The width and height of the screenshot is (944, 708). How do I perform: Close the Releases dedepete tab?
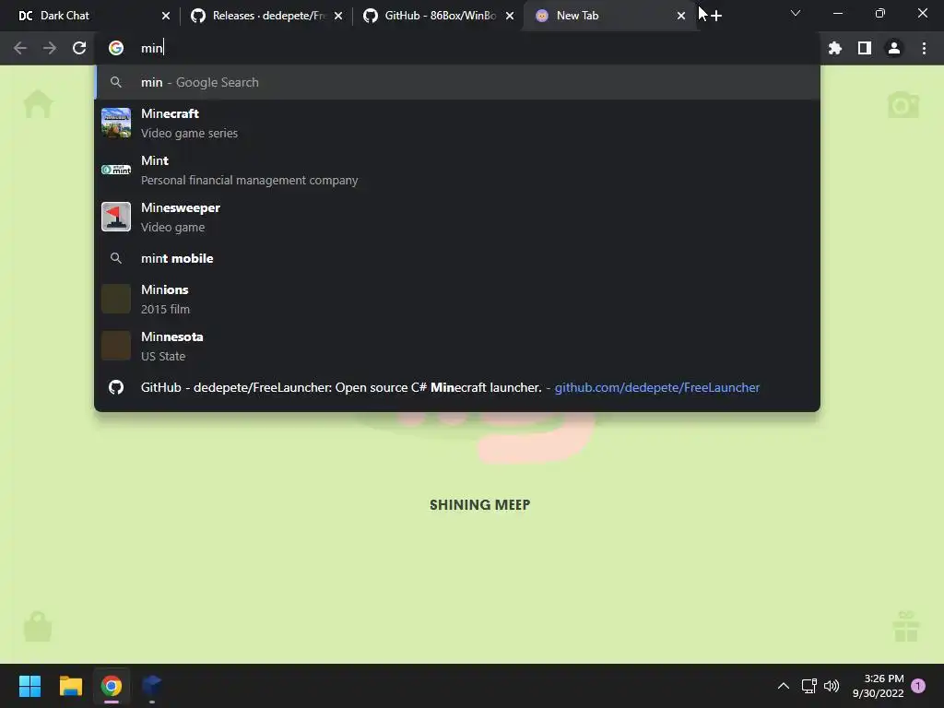(338, 16)
